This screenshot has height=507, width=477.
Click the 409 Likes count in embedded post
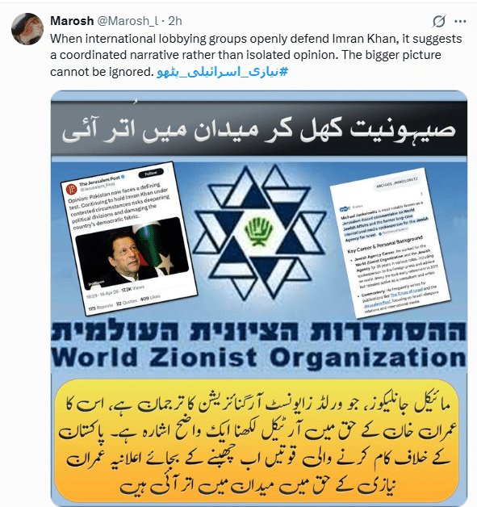pos(150,298)
